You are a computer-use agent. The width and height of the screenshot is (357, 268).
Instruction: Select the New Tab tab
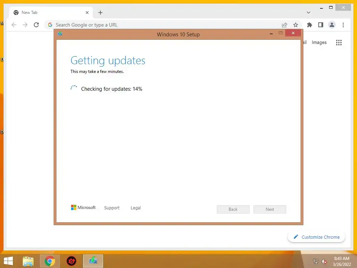(51, 13)
